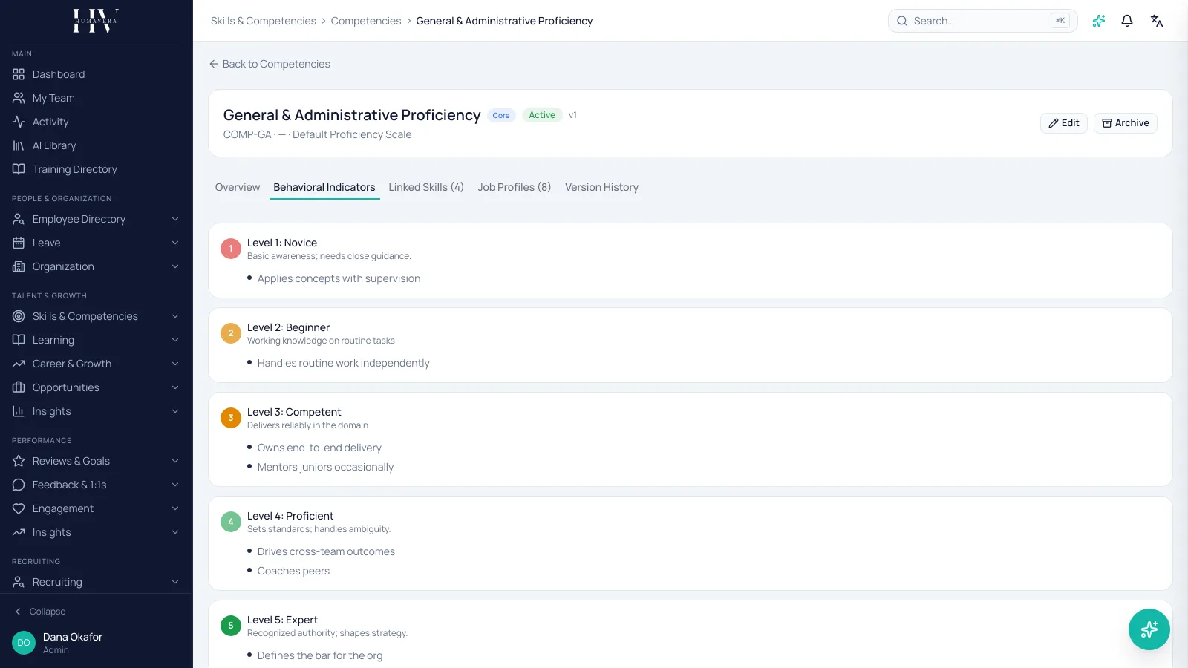
Task: Click 'Applies concepts with supervision' text
Action: [x=339, y=278]
